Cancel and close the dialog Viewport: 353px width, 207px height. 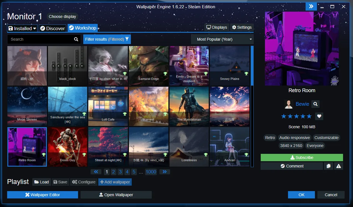click(x=331, y=195)
